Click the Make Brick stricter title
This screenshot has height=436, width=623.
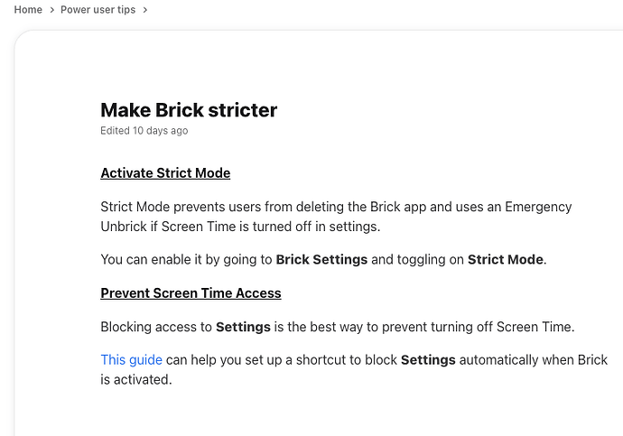tap(189, 110)
